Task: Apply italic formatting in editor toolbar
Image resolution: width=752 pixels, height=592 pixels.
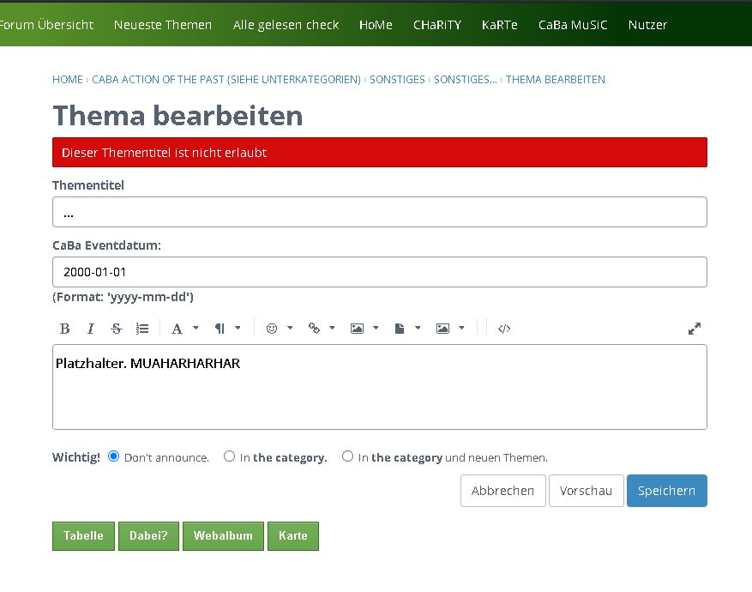Action: coord(90,329)
